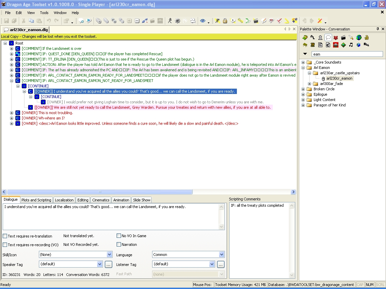Select the green diamond palette icon
The image size is (386, 289).
coord(343,45)
